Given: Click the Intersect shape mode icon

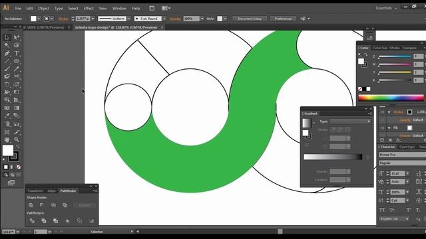Looking at the screenshot, I should pos(53,205).
